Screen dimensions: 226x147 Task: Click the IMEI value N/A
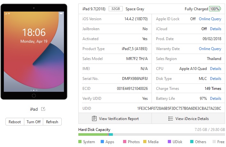(x=144, y=69)
